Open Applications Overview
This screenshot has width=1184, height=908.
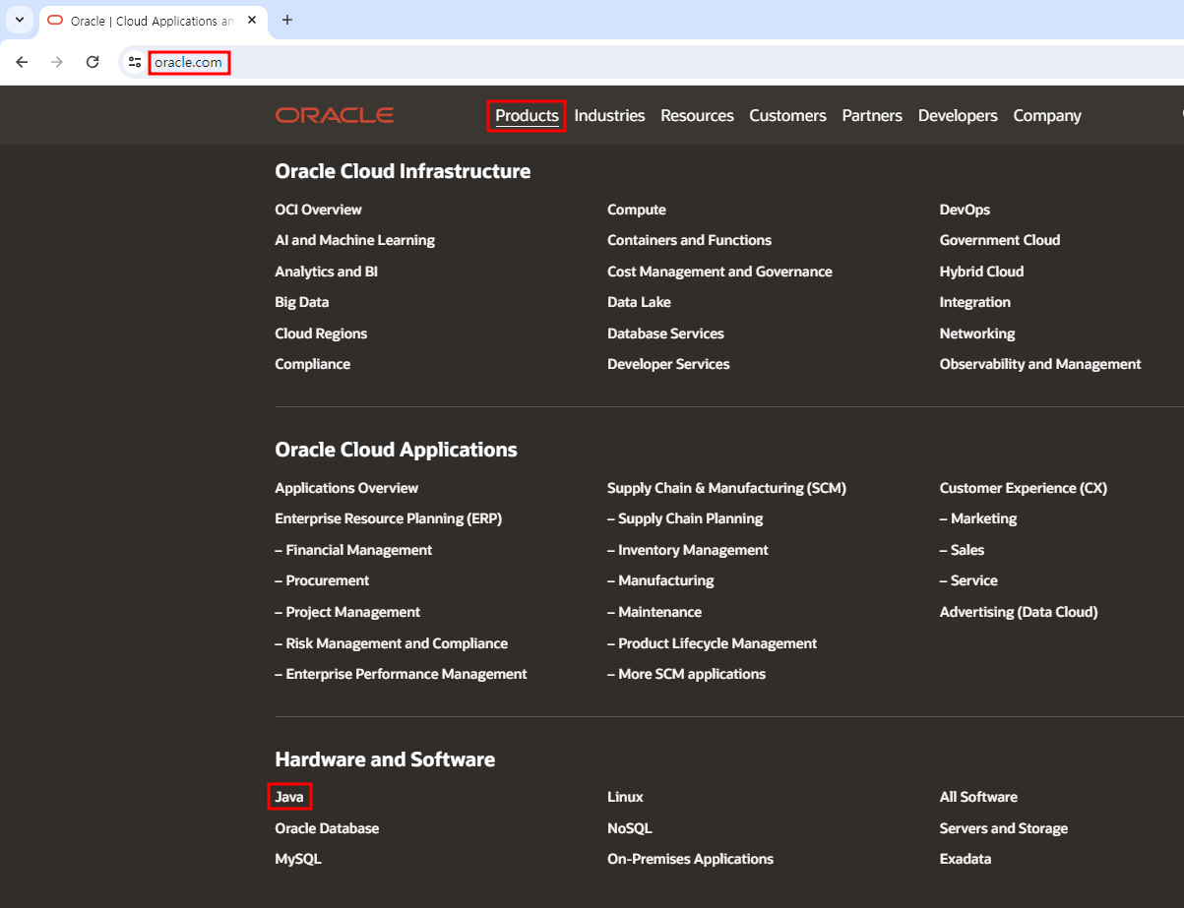tap(346, 488)
